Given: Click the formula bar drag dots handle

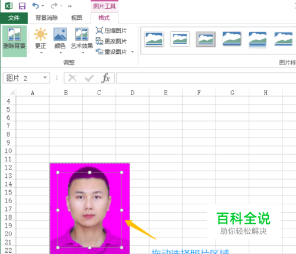Looking at the screenshot, I should click(57, 78).
